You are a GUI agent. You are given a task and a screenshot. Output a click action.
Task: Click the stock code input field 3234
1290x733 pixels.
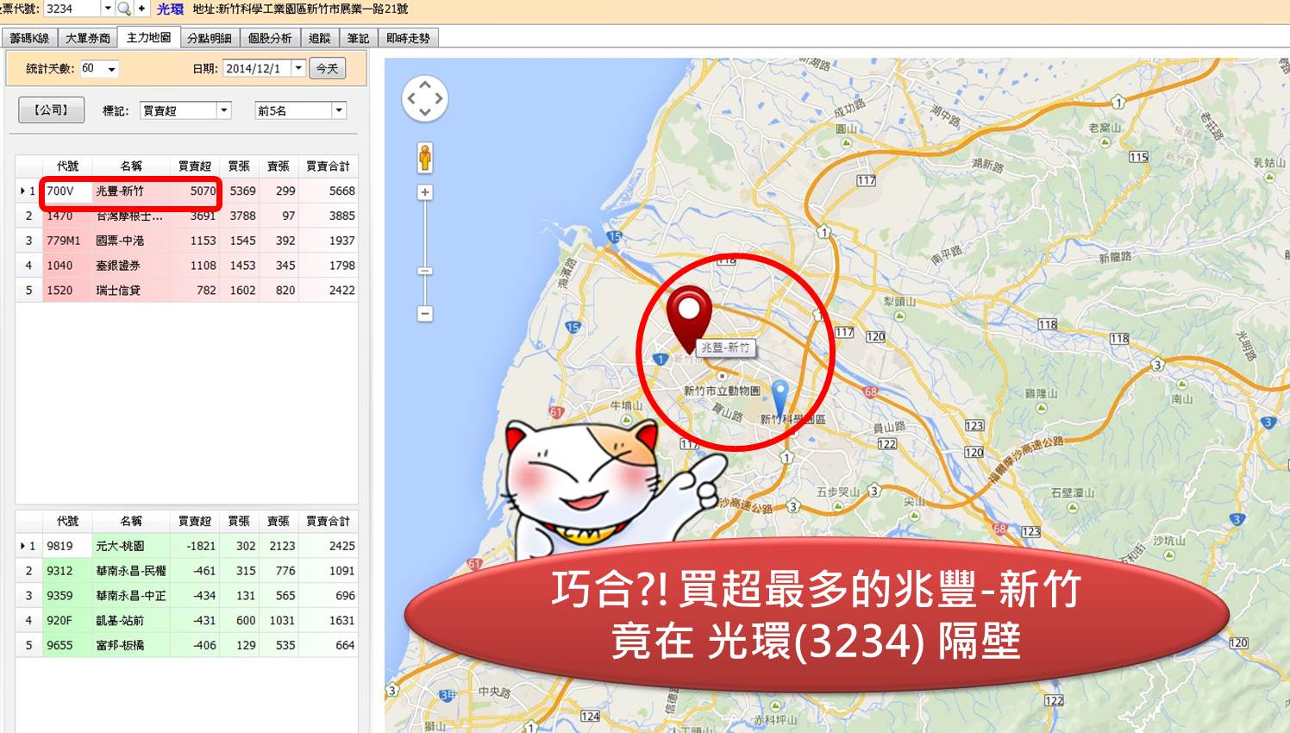[72, 9]
